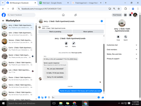Click chat list vertical scrollbar
Image resolution: width=141 pixels, height=106 pixels.
click(36, 44)
